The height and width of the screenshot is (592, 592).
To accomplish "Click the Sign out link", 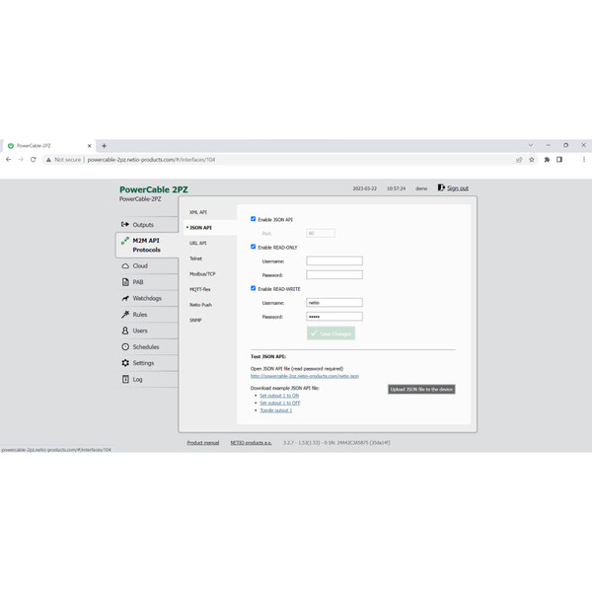I will (457, 188).
